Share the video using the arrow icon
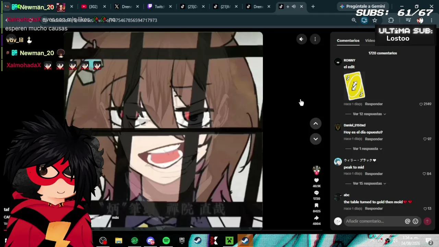Image resolution: width=439 pixels, height=247 pixels. 316,218
